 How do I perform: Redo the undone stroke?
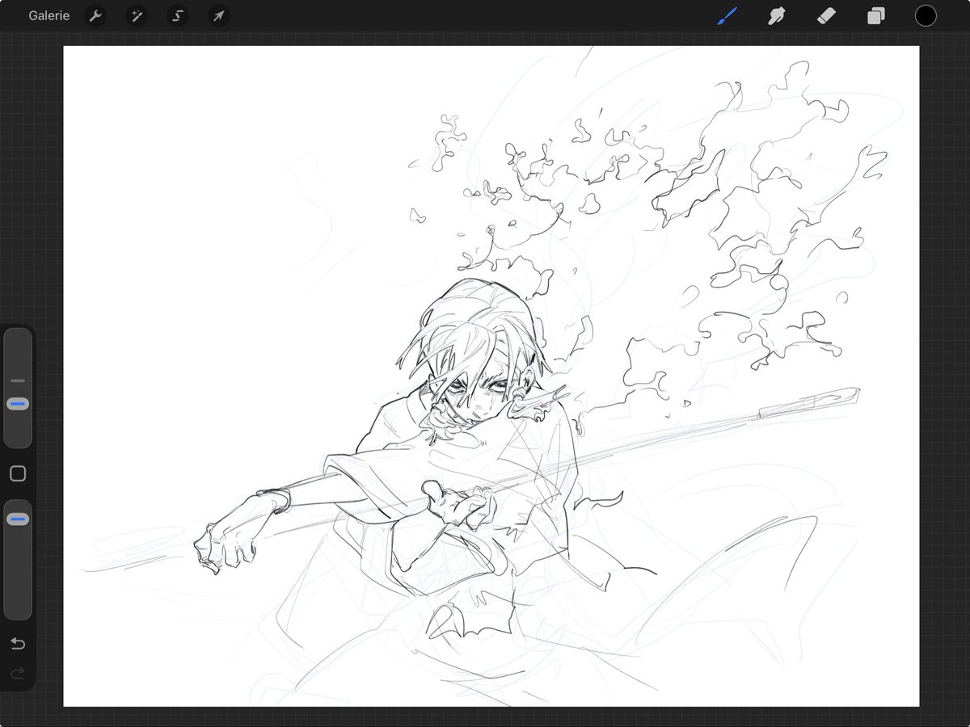(x=18, y=673)
